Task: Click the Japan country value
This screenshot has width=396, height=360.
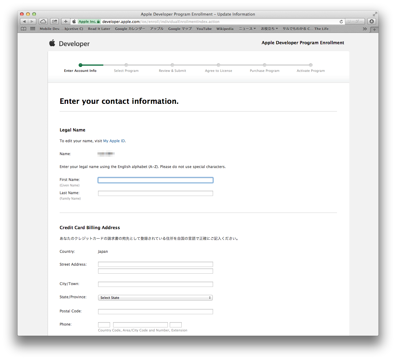Action: pos(103,252)
